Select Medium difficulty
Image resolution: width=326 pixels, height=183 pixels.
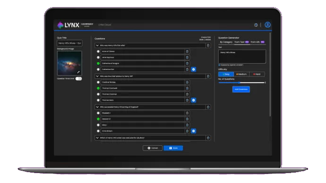click(x=241, y=74)
